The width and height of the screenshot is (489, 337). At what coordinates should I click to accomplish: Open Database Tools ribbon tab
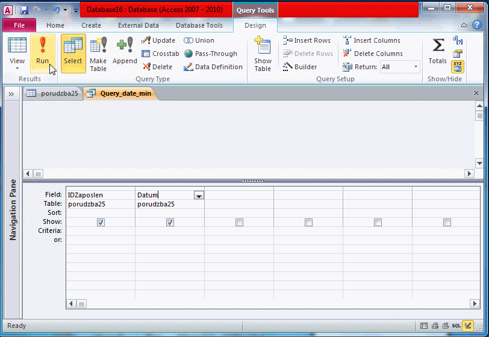(x=199, y=25)
